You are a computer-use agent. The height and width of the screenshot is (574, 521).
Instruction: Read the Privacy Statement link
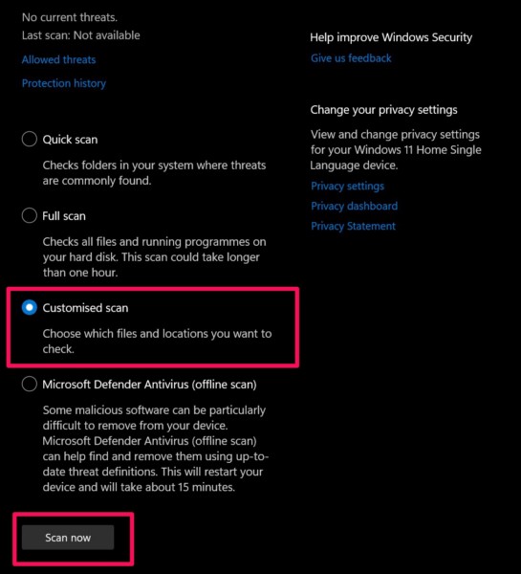pyautogui.click(x=353, y=226)
